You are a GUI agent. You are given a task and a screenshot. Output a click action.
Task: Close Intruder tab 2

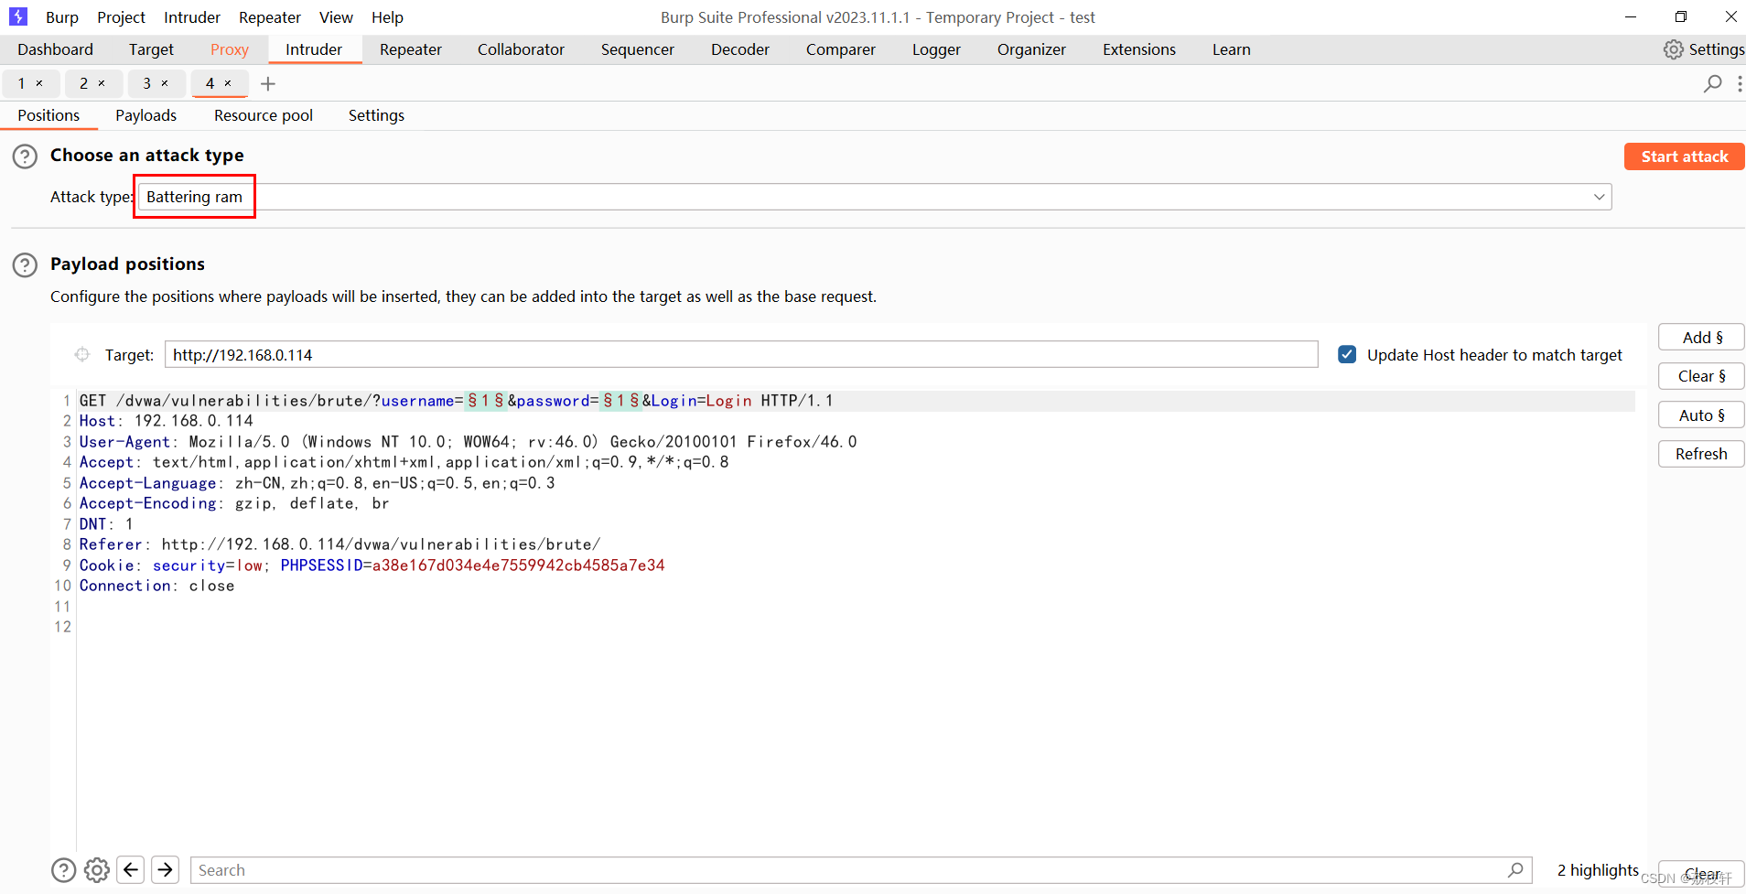(102, 83)
